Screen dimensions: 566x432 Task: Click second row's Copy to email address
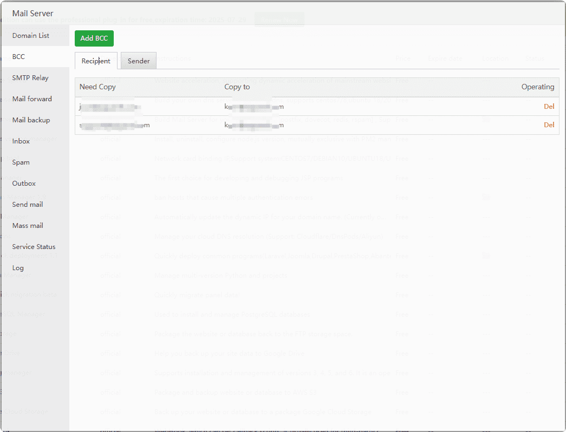coord(254,125)
